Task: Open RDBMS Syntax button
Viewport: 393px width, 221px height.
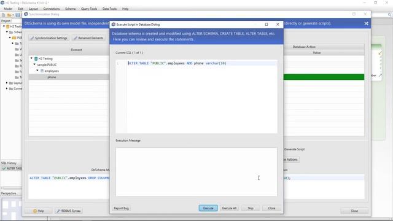Action: [69, 211]
